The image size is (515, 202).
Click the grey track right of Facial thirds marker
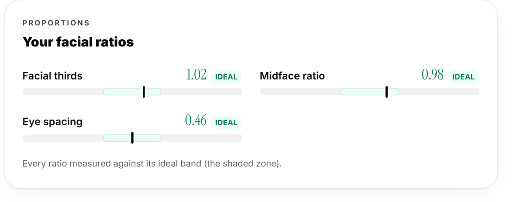201,92
